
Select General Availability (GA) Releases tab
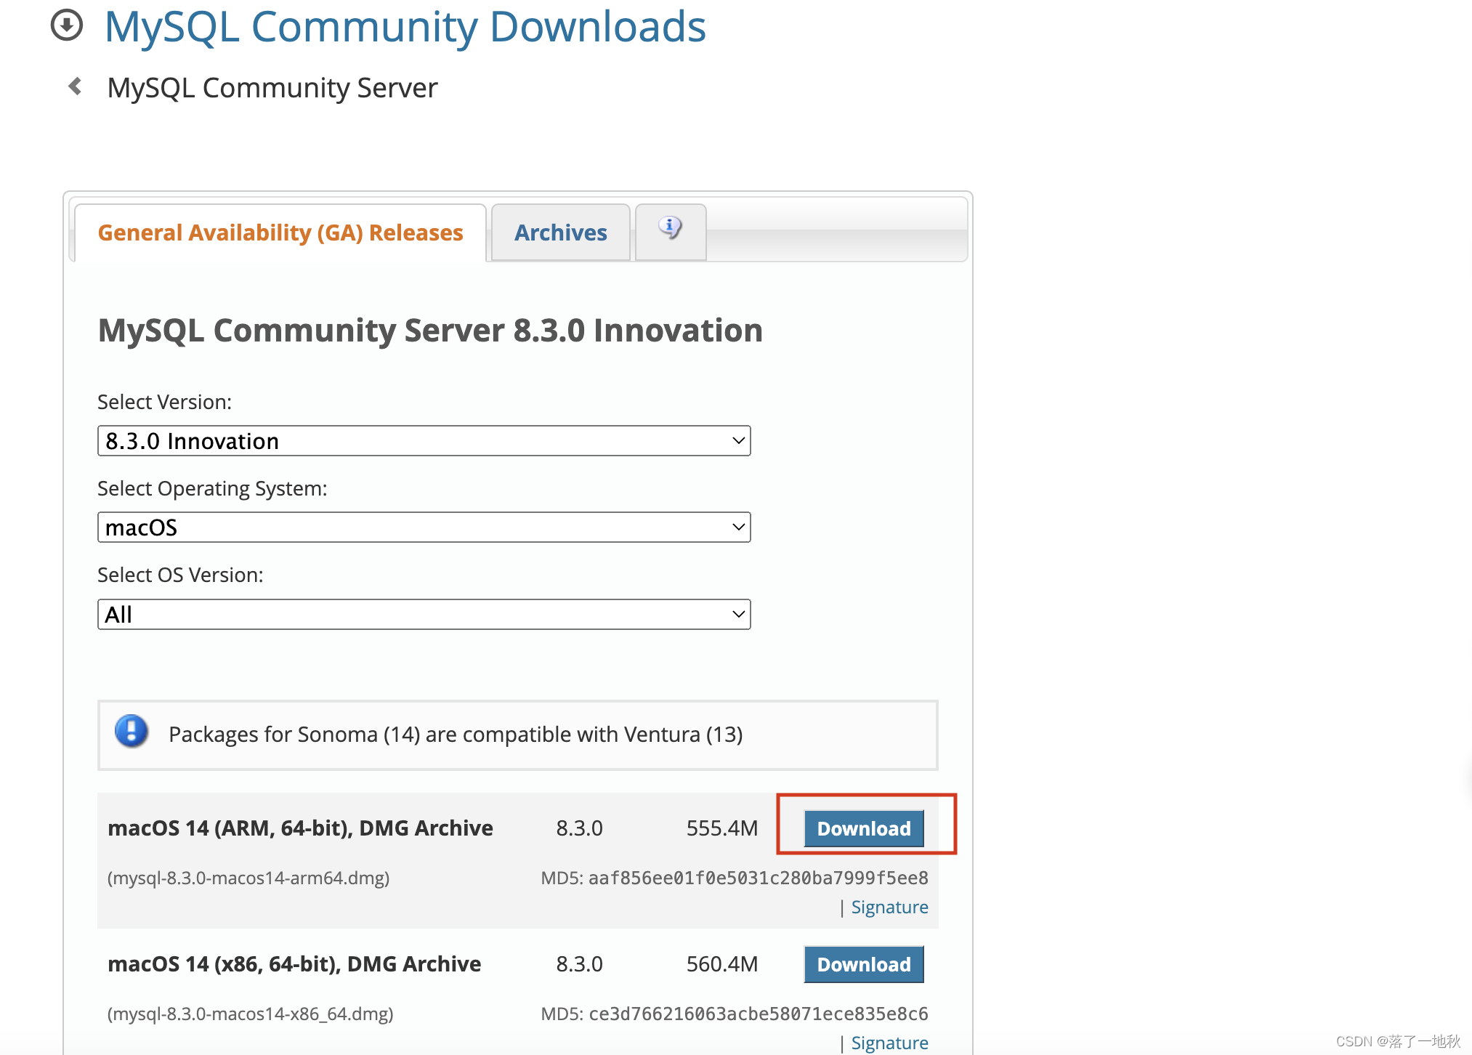[x=280, y=233]
